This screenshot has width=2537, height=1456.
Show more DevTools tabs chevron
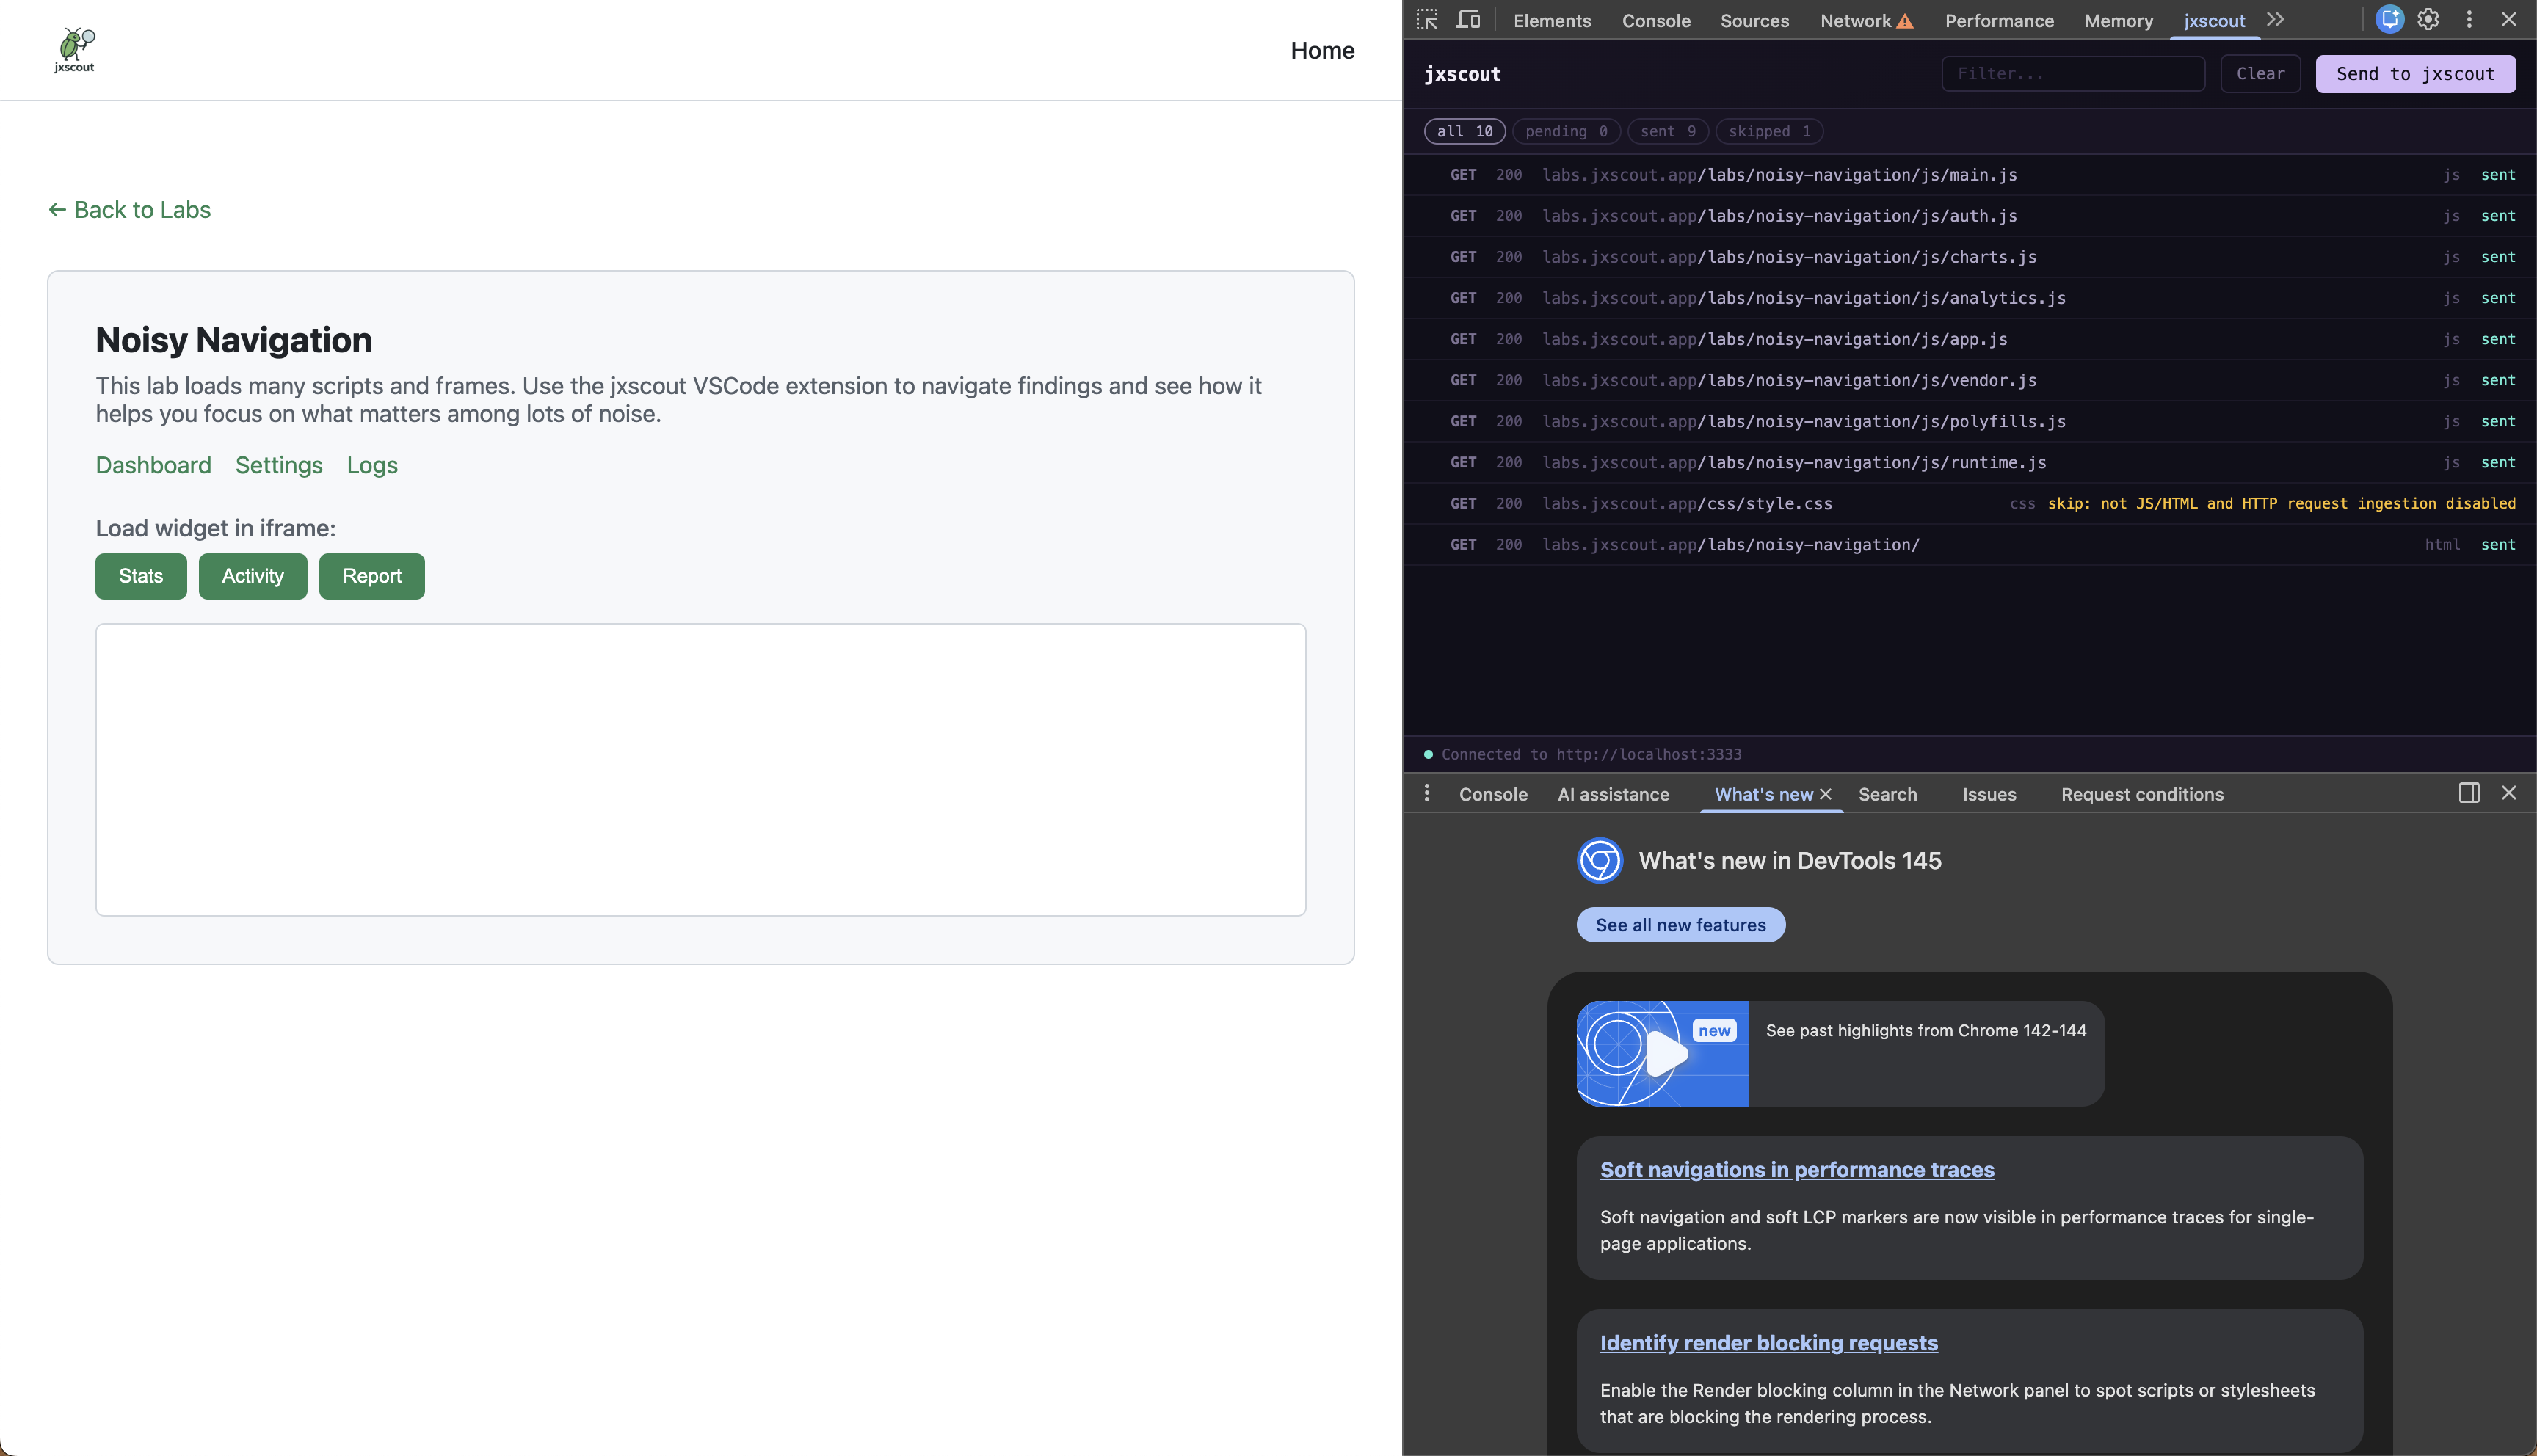point(2276,20)
